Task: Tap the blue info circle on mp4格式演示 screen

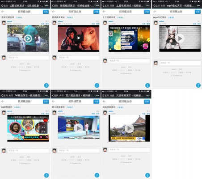Action: [x=198, y=85]
